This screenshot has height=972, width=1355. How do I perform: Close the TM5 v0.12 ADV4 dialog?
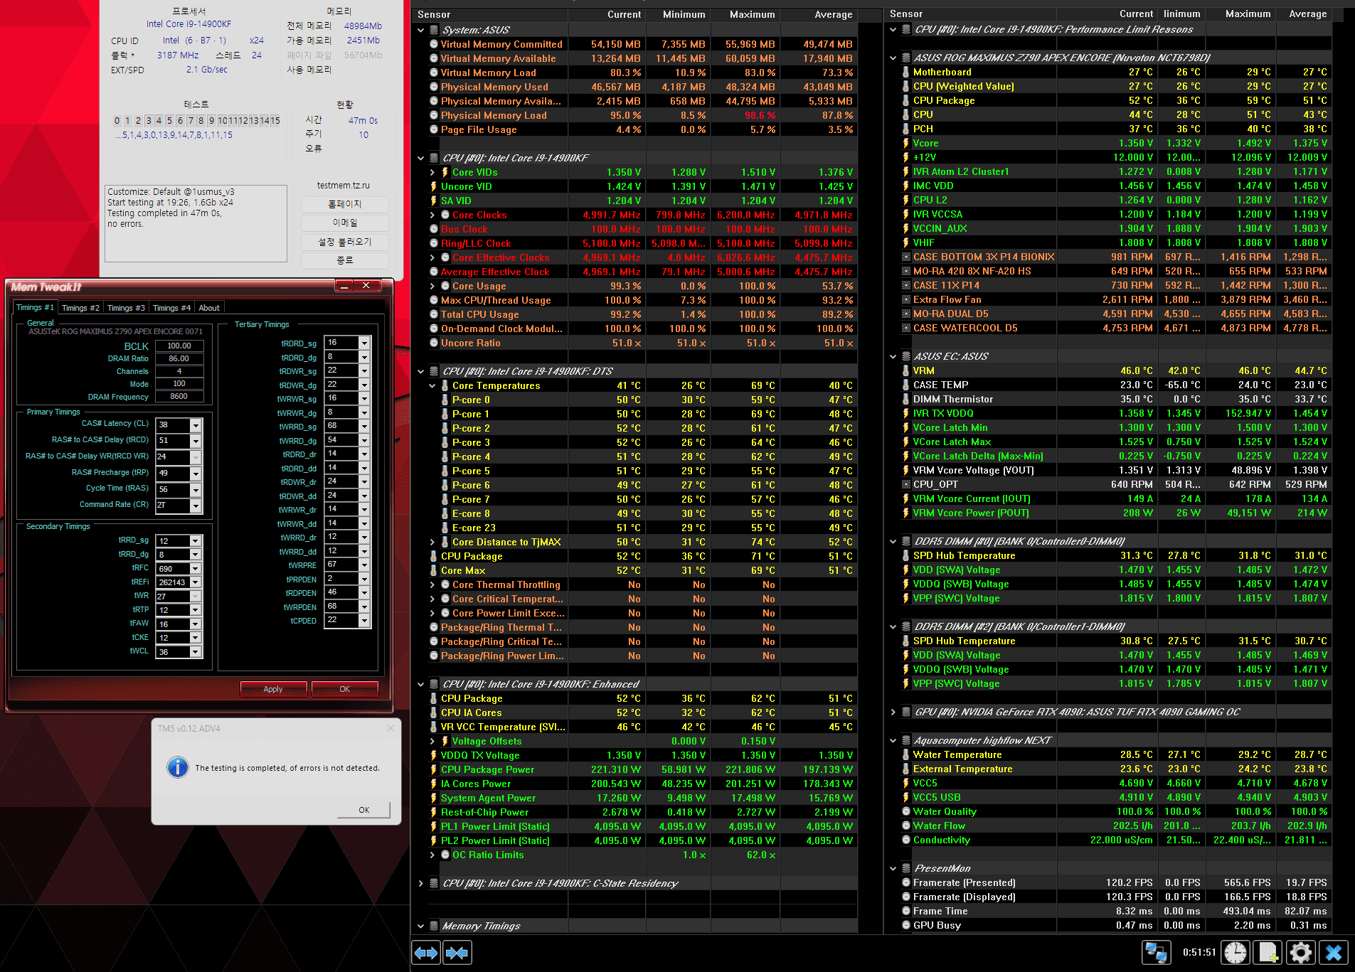click(390, 728)
